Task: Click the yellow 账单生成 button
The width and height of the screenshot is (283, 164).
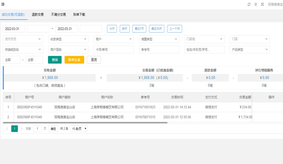Action: (74, 60)
